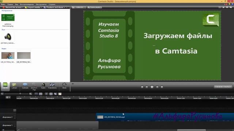Open the Вид menu
Viewport: 234px width, 131px height.
pyautogui.click(x=16, y=4)
